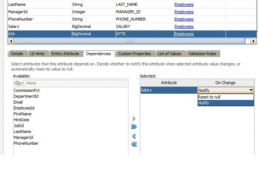Go to the Validation Rules tab
258x169 pixels.
click(x=202, y=54)
